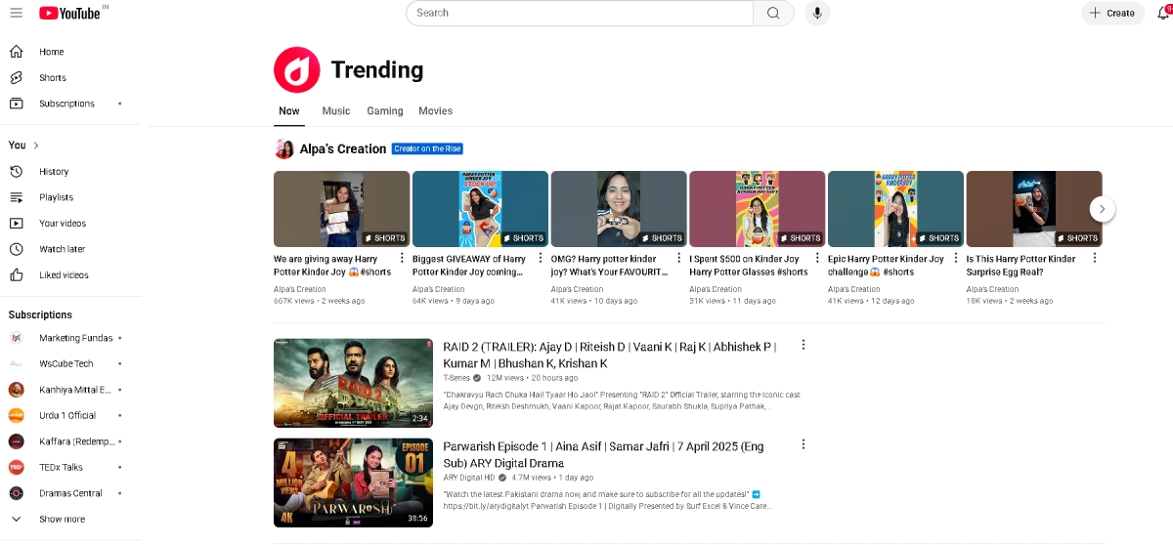The height and width of the screenshot is (545, 1173).
Task: Select the Now tab
Action: pyautogui.click(x=289, y=111)
